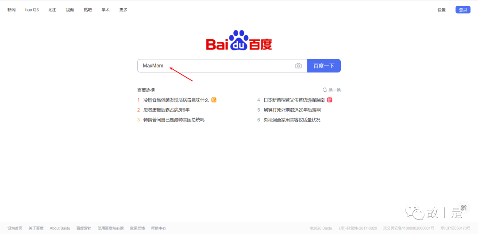
Task: Click 京公网安备11000002000001号 link
Action: pos(409,228)
